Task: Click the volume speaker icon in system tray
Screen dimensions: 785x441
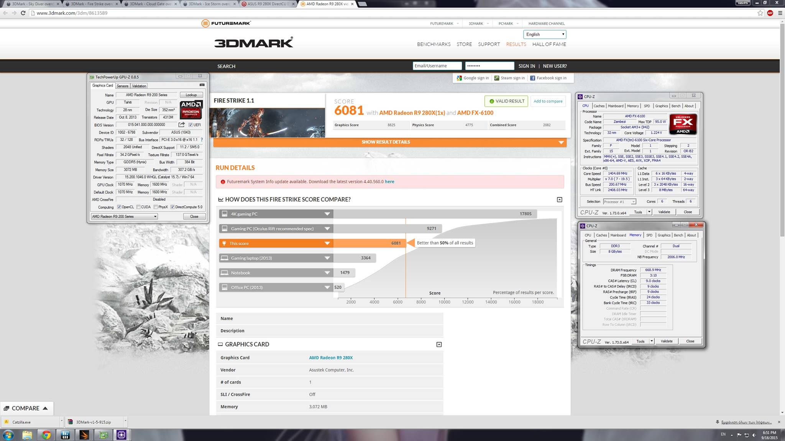Action: [x=754, y=435]
